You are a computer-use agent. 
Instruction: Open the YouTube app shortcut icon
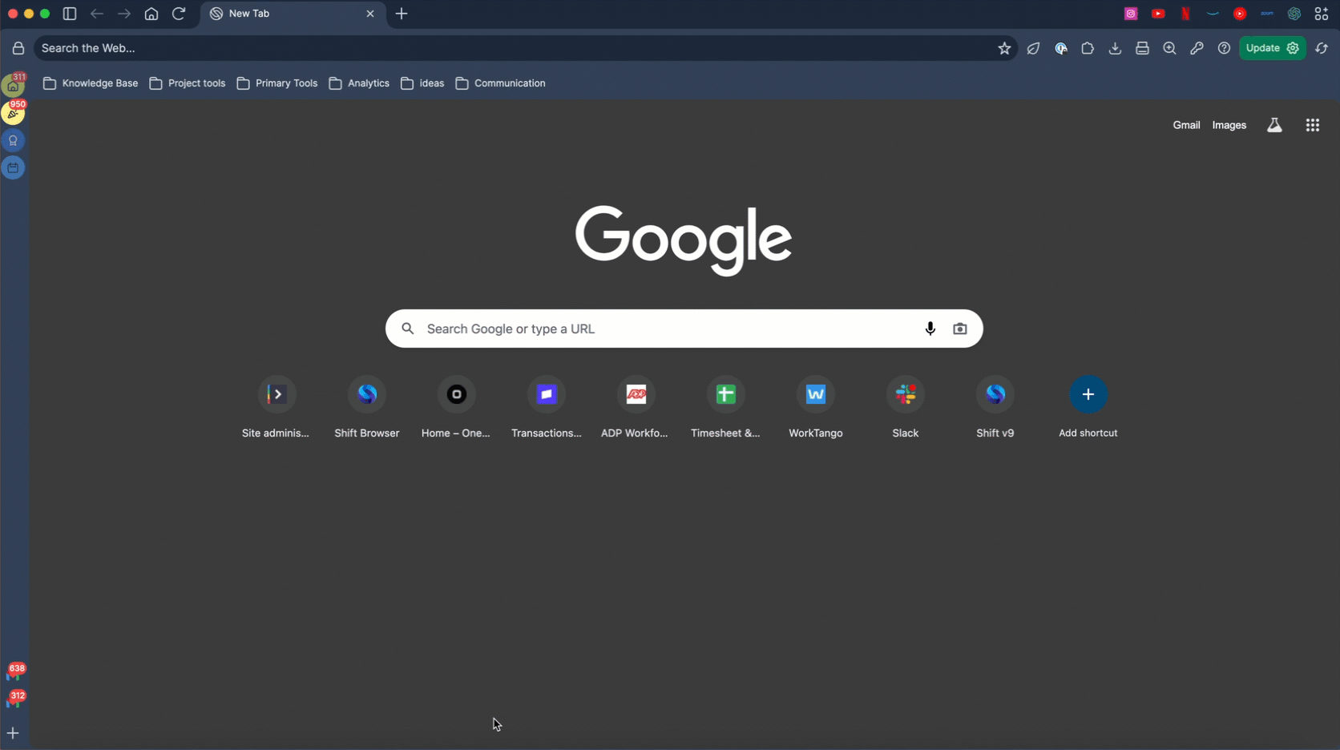click(x=1158, y=14)
